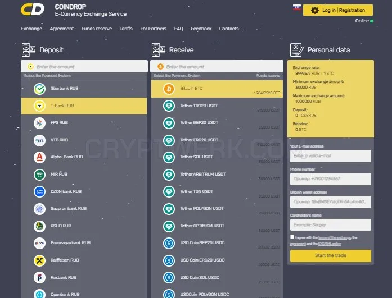Select the Promsvyazbank RUB icon
Image resolution: width=392 pixels, height=298 pixels.
[x=39, y=243]
